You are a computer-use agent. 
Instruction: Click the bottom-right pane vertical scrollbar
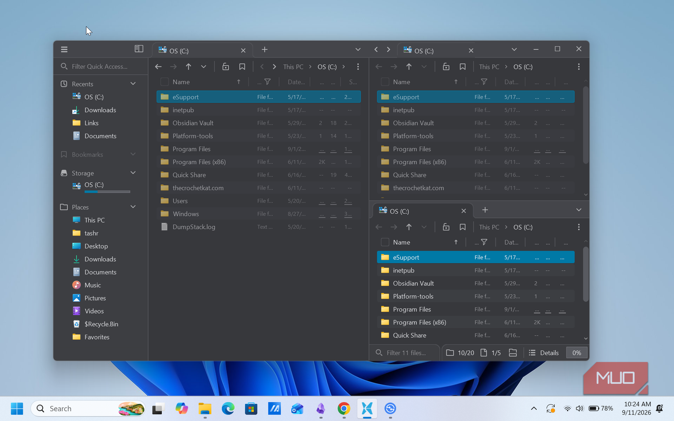click(x=586, y=274)
